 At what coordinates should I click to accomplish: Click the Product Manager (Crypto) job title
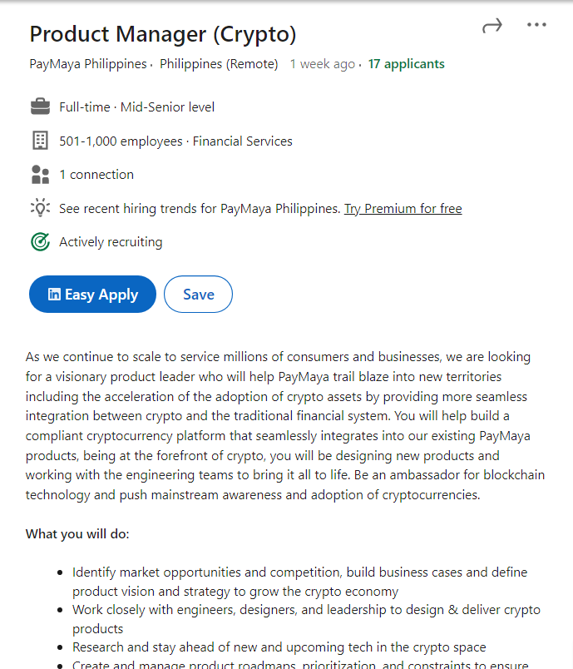click(x=162, y=34)
